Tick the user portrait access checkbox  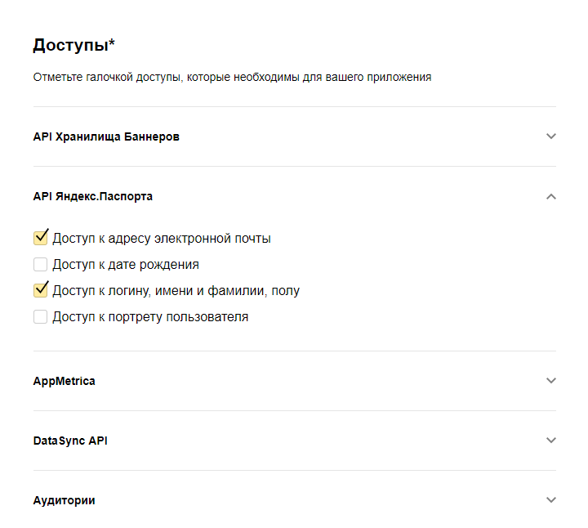click(x=40, y=316)
